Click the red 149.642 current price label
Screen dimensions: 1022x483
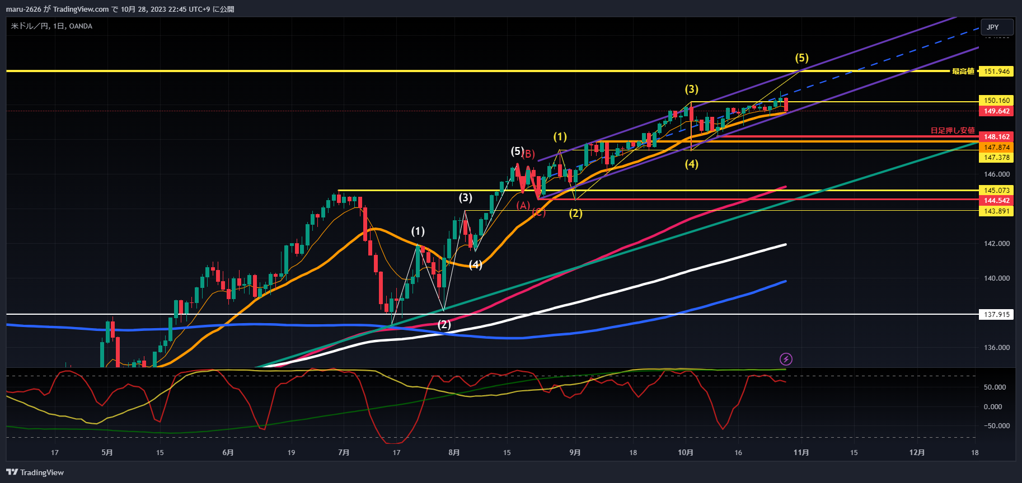click(x=997, y=111)
